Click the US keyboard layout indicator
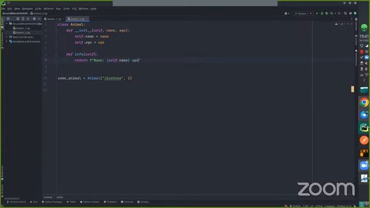This screenshot has width=370, height=208. [361, 75]
